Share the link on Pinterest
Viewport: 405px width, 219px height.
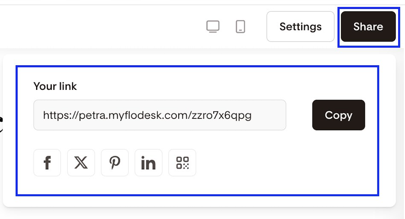(115, 163)
